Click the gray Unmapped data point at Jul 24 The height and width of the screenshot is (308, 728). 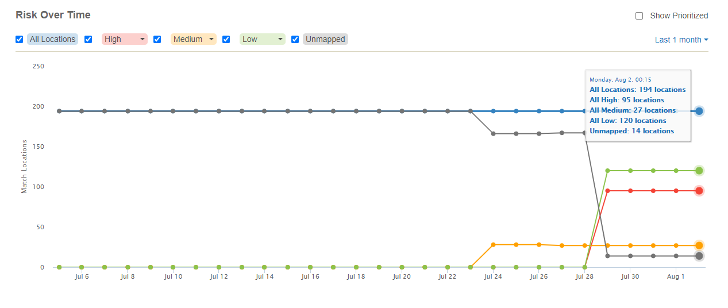tap(493, 134)
